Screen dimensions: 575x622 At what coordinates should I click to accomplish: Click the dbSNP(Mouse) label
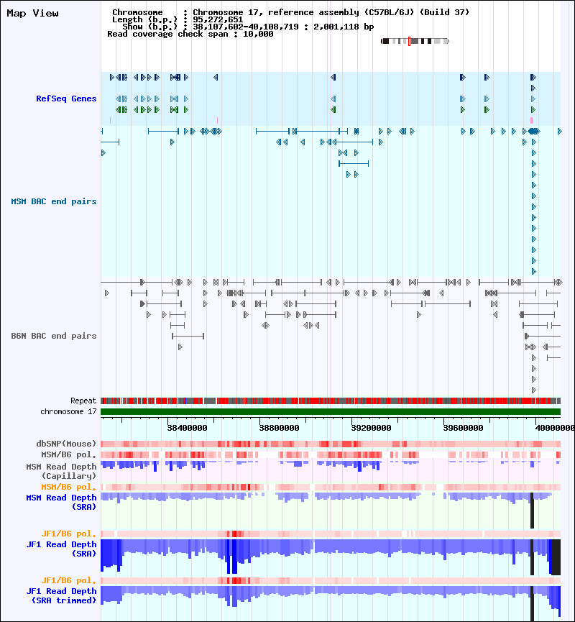tap(66, 444)
